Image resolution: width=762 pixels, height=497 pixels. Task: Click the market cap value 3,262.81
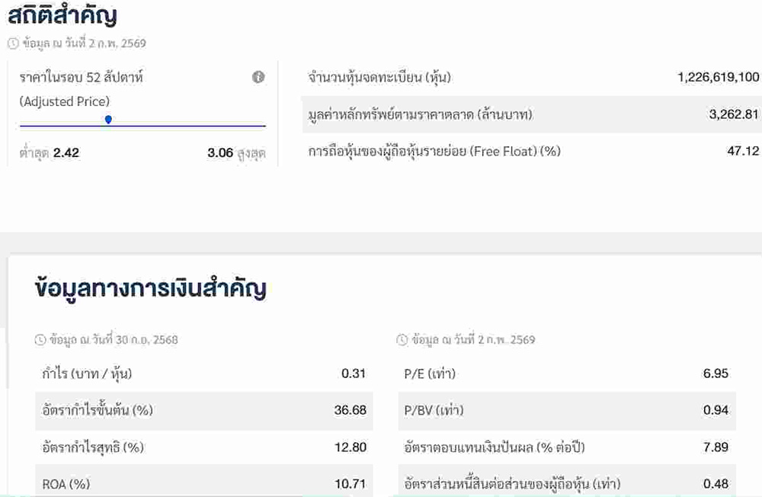734,114
